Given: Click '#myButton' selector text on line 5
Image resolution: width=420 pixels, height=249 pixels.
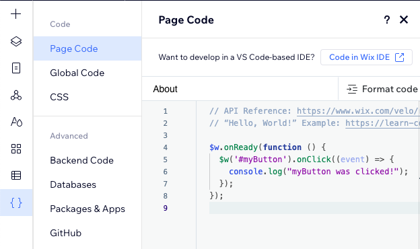Looking at the screenshot, I should 260,159.
